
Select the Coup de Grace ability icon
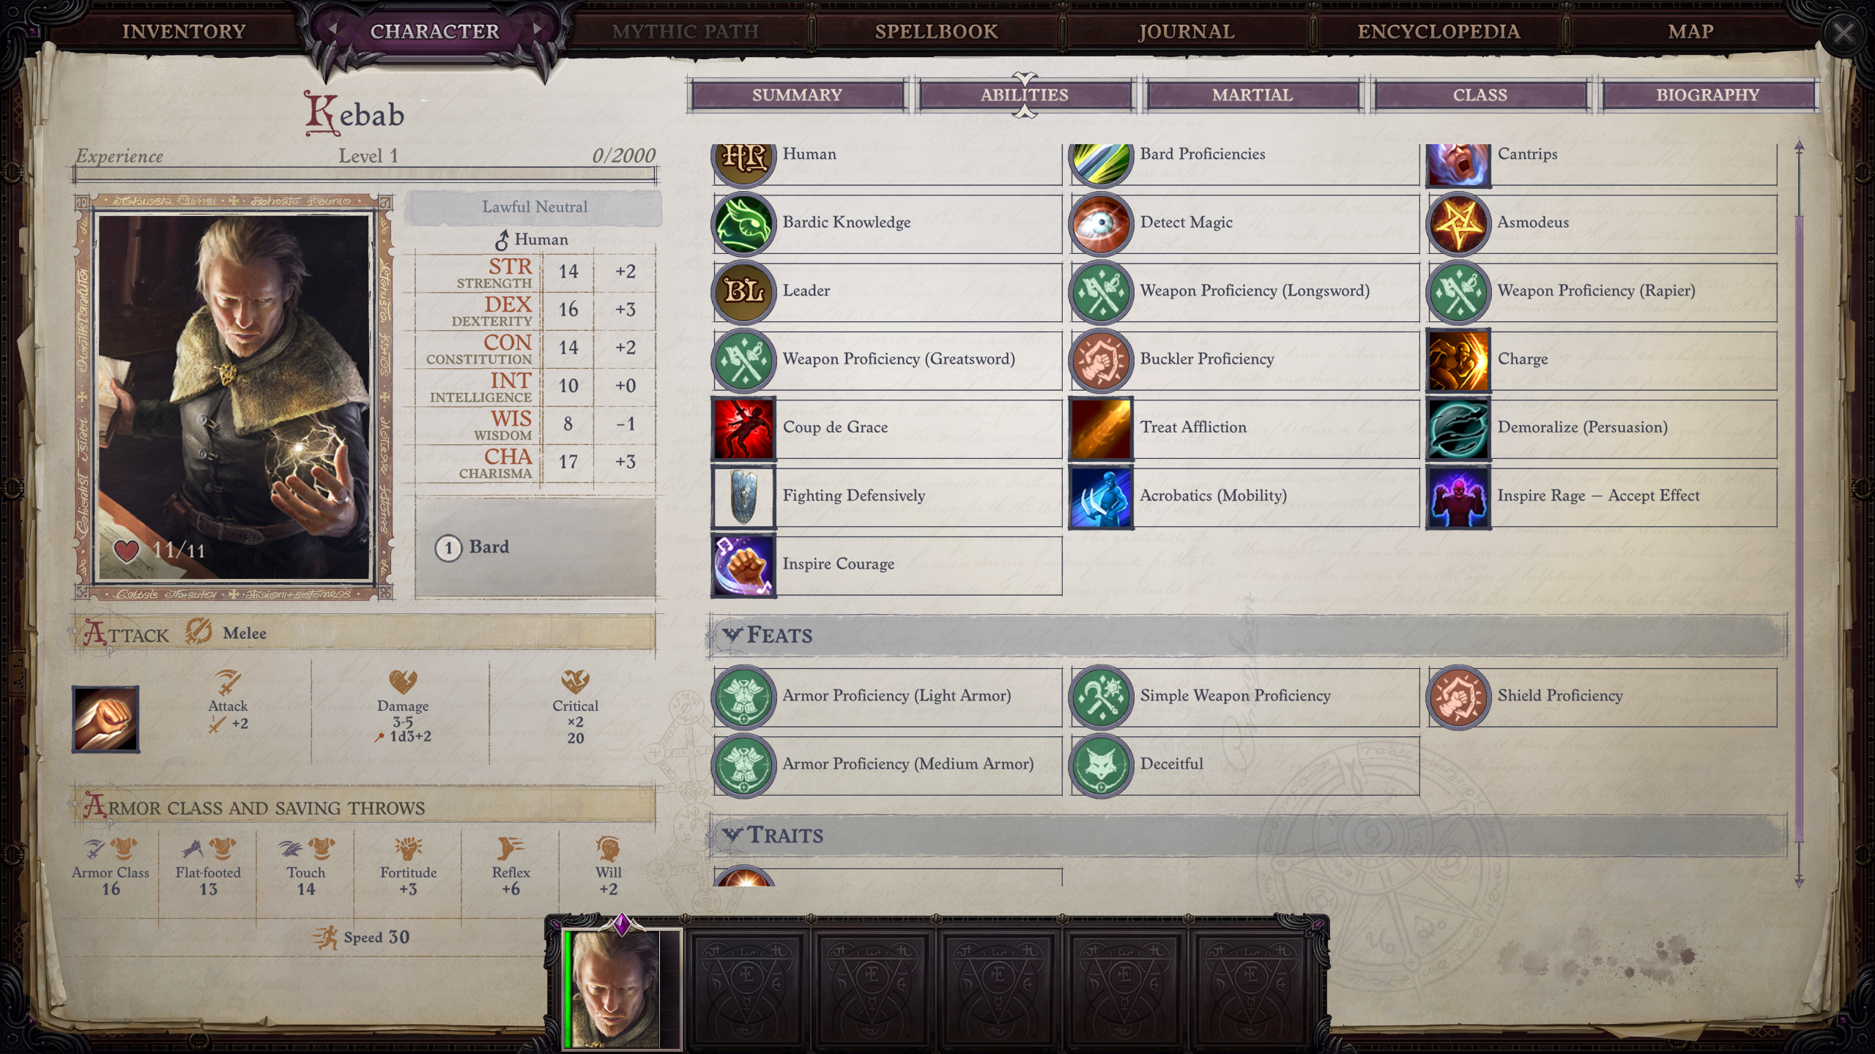[743, 428]
